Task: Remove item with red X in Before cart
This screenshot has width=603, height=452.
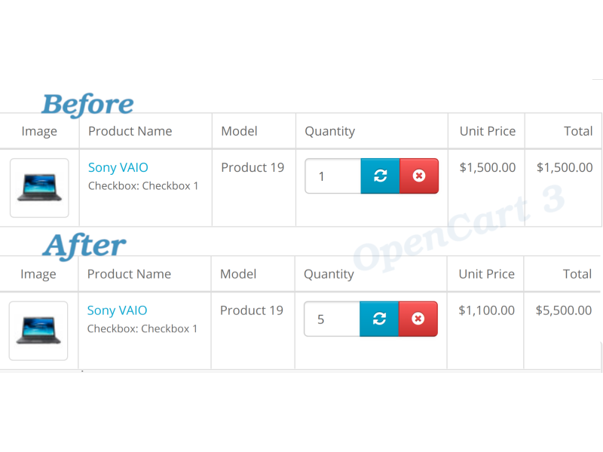Action: (x=419, y=176)
